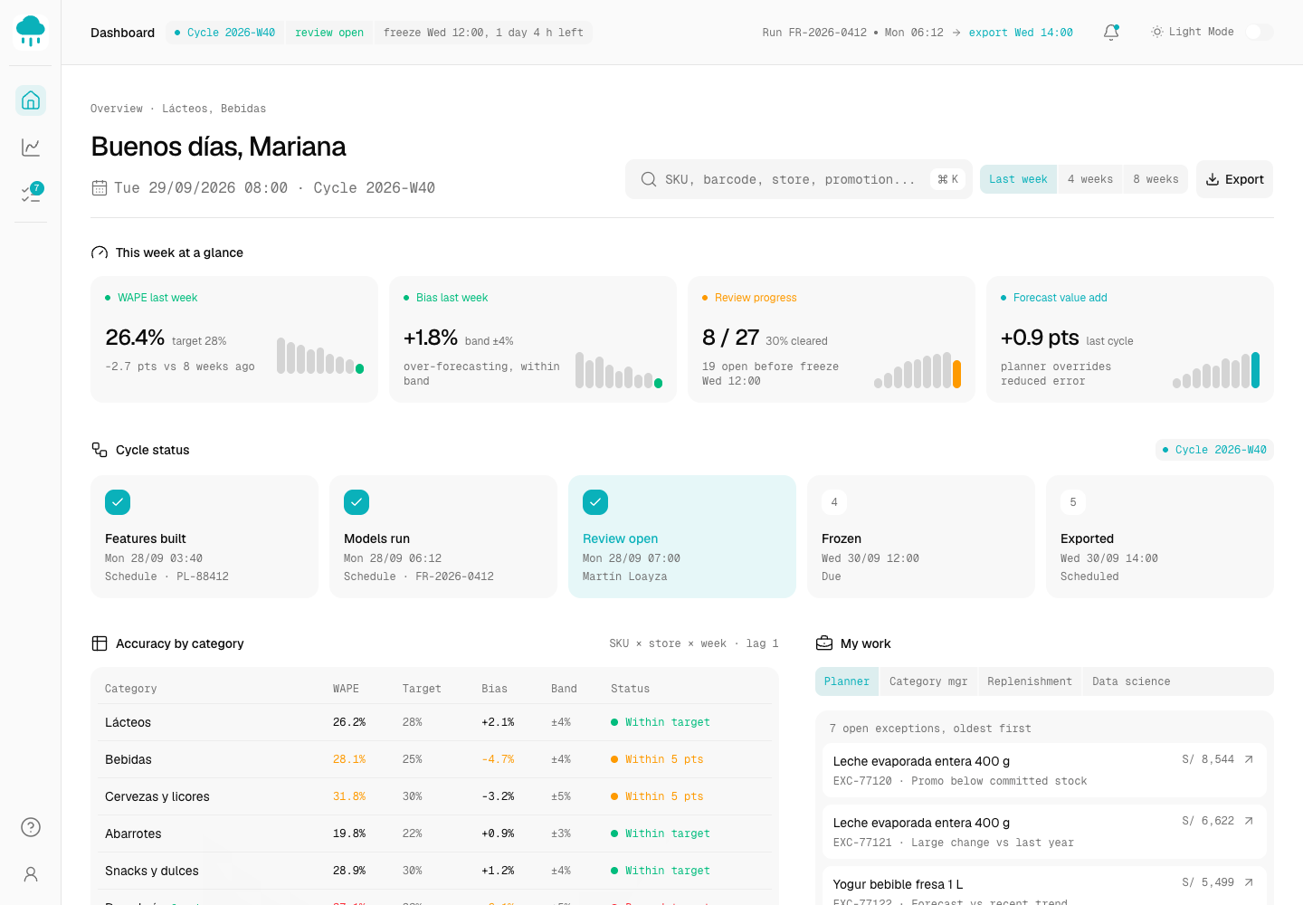The height and width of the screenshot is (905, 1303).
Task: Click the Models run checkmark icon
Action: tap(357, 502)
